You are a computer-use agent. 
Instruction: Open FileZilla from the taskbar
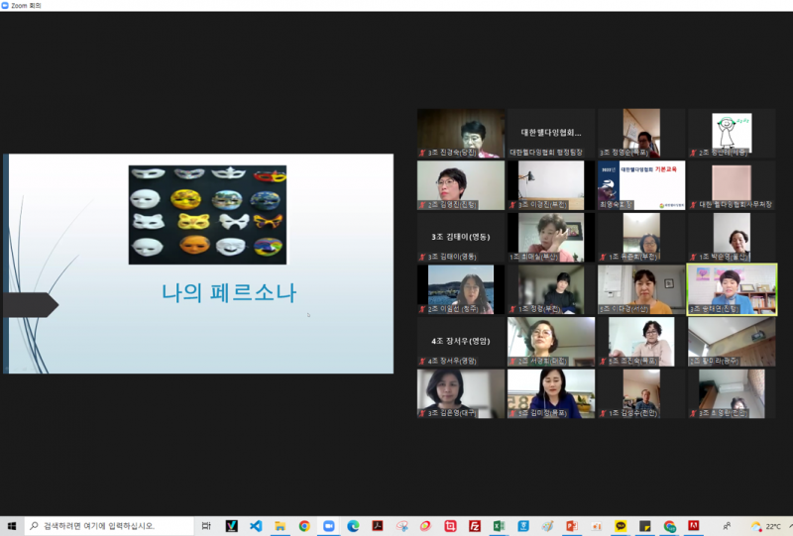click(x=475, y=526)
